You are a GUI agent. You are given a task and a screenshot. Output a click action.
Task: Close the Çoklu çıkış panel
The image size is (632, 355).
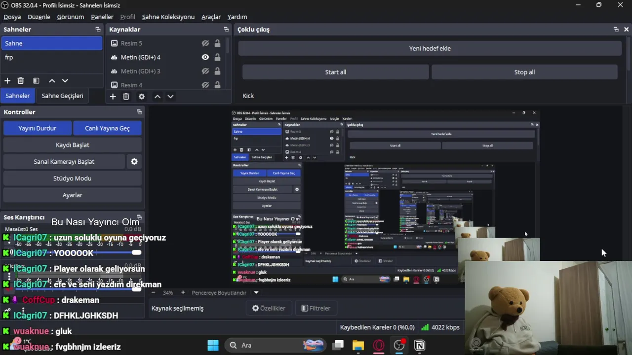(626, 29)
